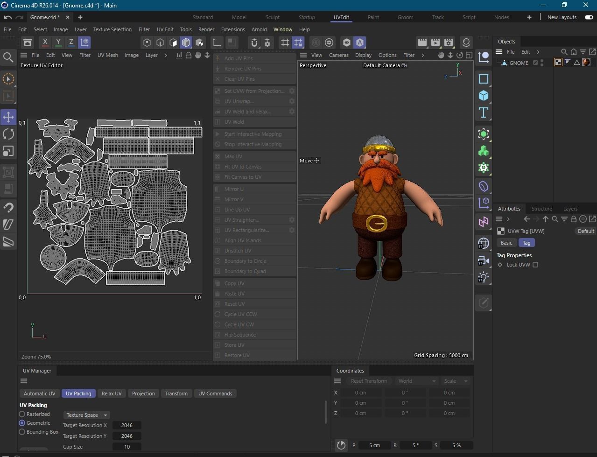Toggle the New Layouts switch

click(x=589, y=17)
